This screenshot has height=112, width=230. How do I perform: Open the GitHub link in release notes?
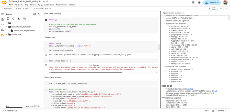click(x=214, y=91)
